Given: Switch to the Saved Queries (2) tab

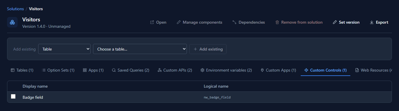Looking at the screenshot, I should click(131, 70).
